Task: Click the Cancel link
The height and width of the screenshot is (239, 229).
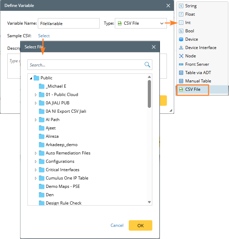Action: tap(117, 225)
